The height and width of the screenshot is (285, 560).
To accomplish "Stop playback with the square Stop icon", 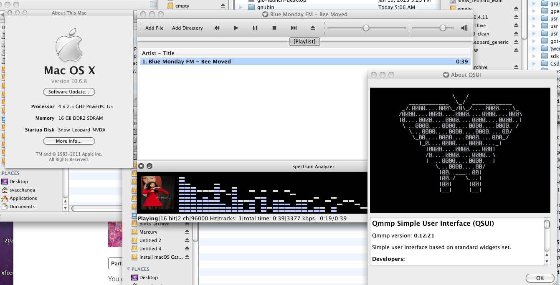I will 274,28.
